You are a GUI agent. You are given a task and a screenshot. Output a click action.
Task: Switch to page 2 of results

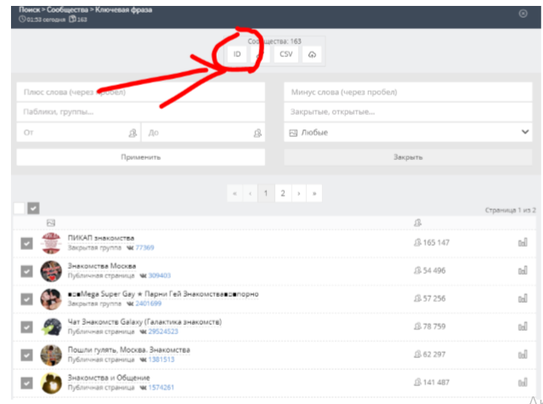282,193
